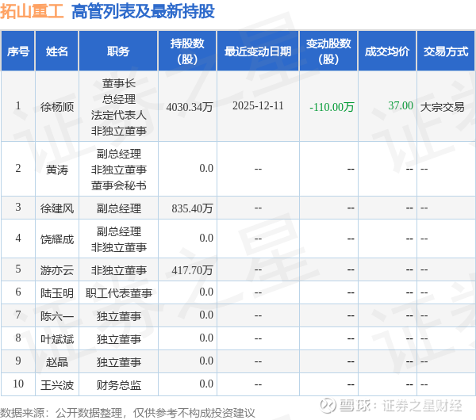Click the 拓山重工 company name in the title
476x420 pixels.
pyautogui.click(x=32, y=12)
